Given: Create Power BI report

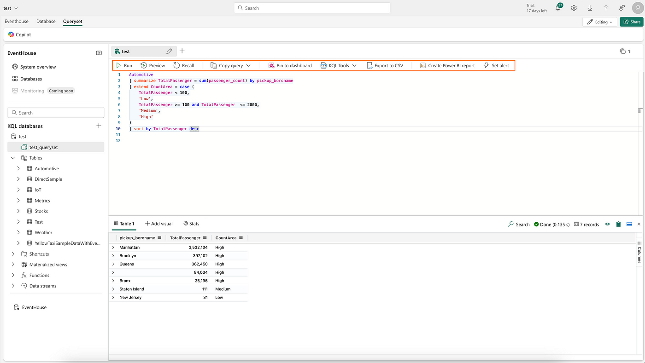Looking at the screenshot, I should pos(447,65).
